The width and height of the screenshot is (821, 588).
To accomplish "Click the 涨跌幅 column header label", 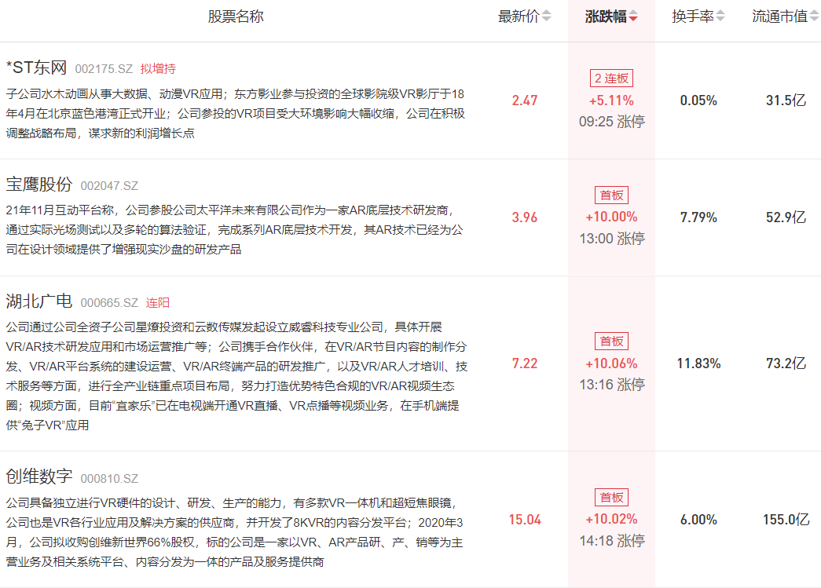I will pyautogui.click(x=606, y=16).
